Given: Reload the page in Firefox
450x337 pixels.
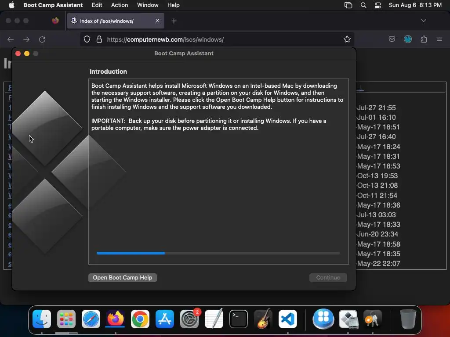Looking at the screenshot, I should tap(42, 39).
